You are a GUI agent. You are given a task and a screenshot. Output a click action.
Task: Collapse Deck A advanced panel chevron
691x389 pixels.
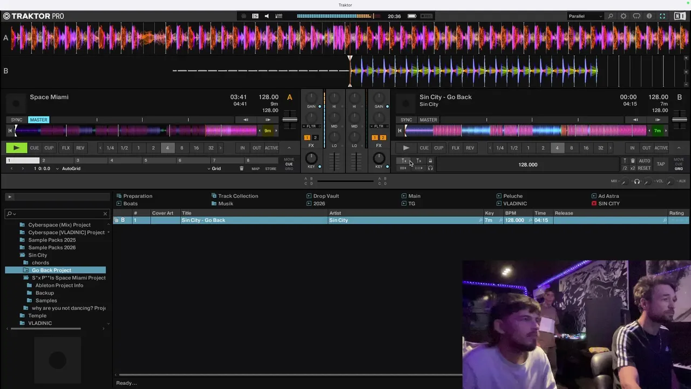coord(289,148)
